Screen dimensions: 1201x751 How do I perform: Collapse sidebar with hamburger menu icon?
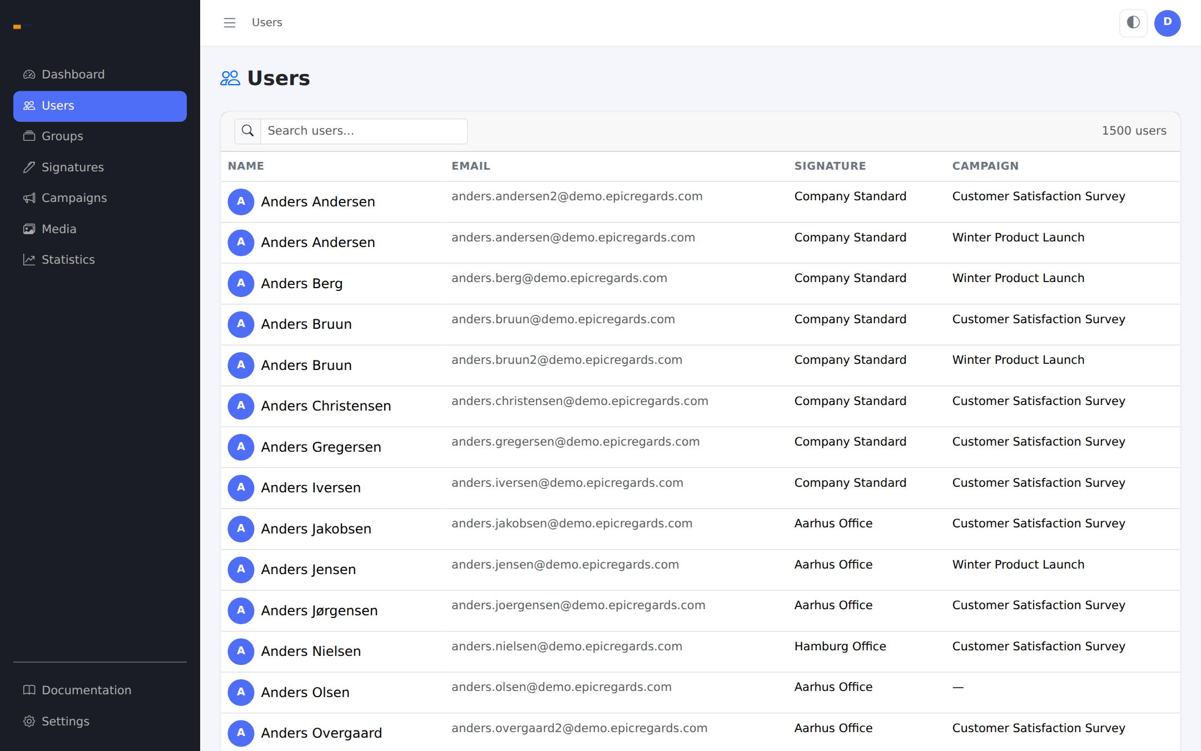230,23
